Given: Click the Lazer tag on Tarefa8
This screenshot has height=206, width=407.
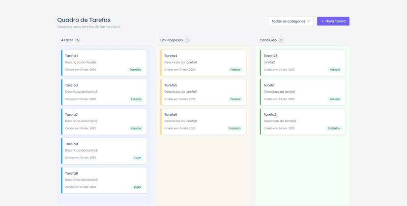Looking at the screenshot, I should coord(138,158).
